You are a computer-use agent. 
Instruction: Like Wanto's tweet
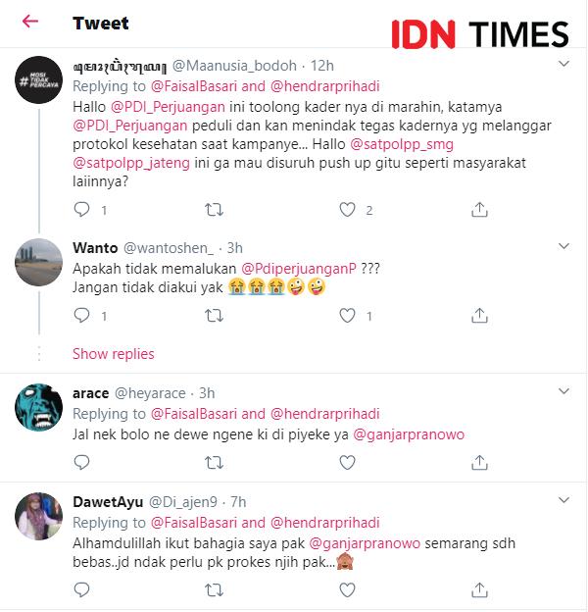coord(347,316)
